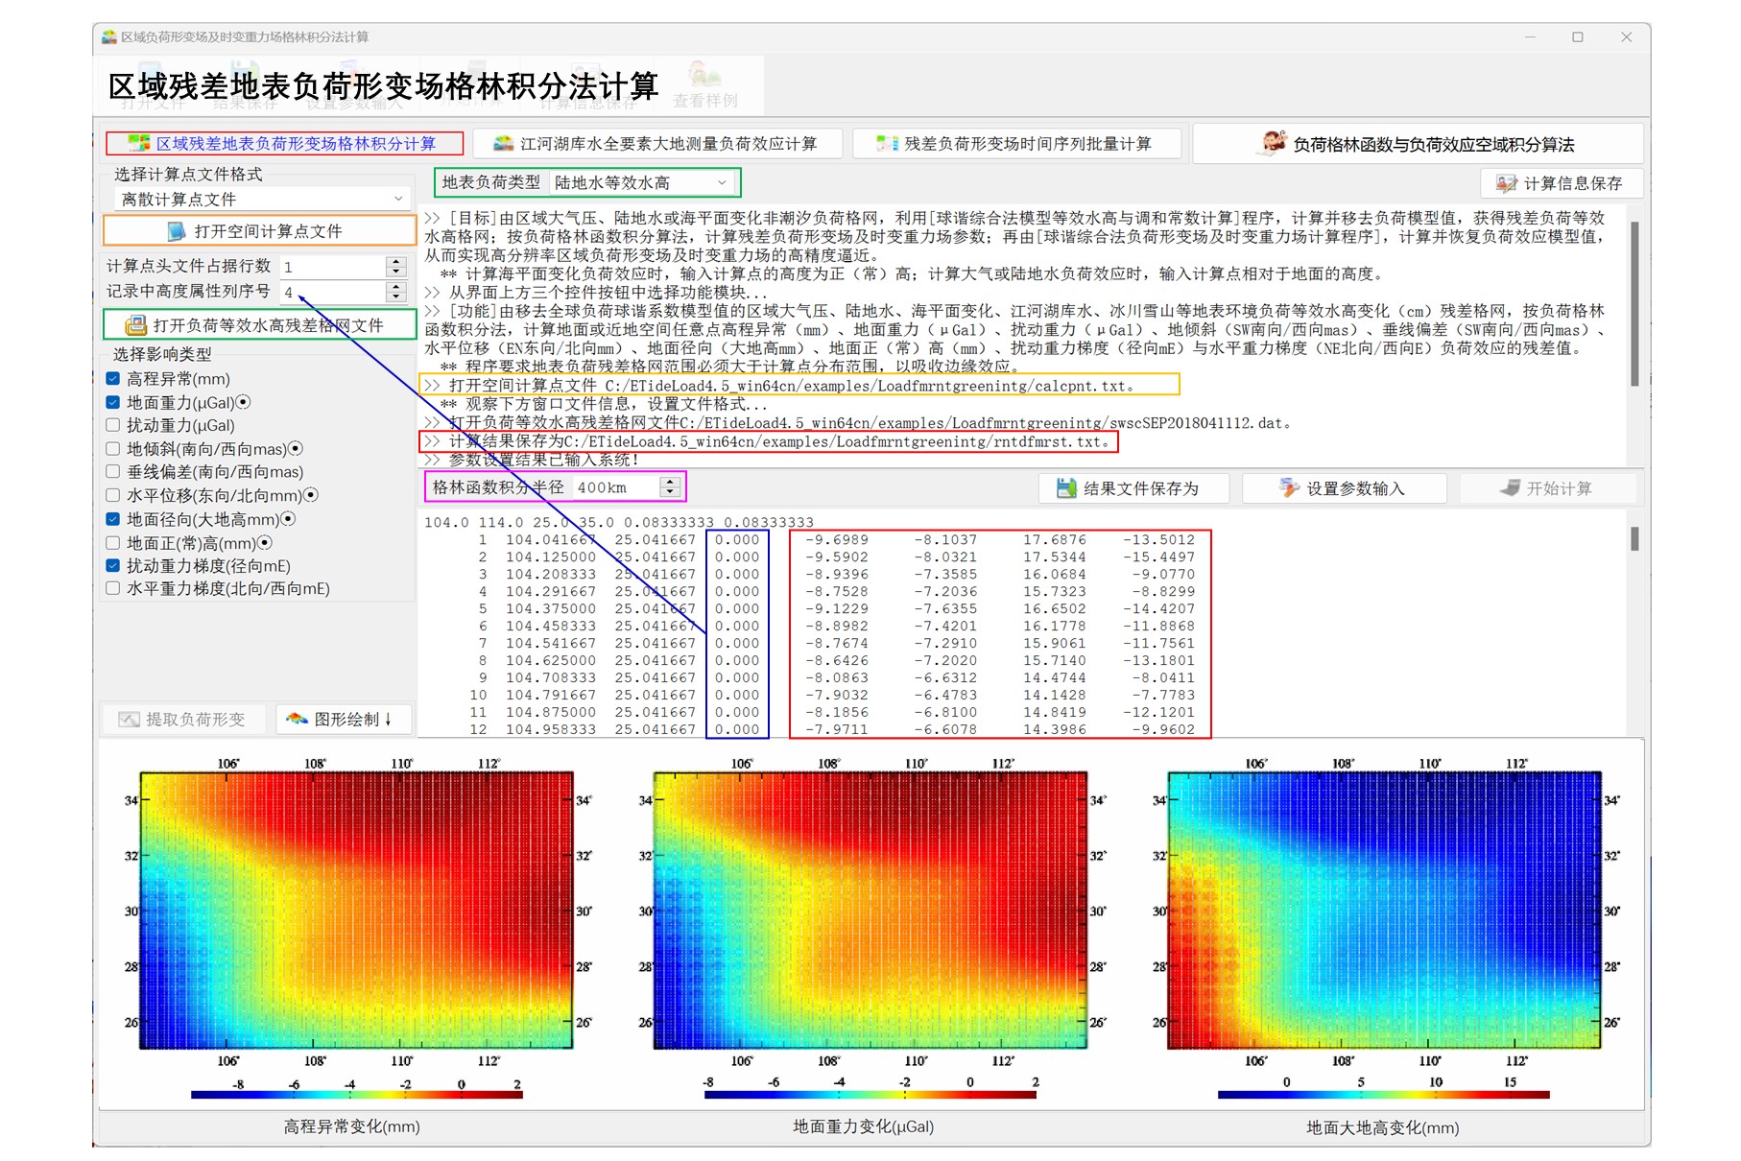
Task: Decrease 格林函数积分半径 value
Action: tap(670, 493)
